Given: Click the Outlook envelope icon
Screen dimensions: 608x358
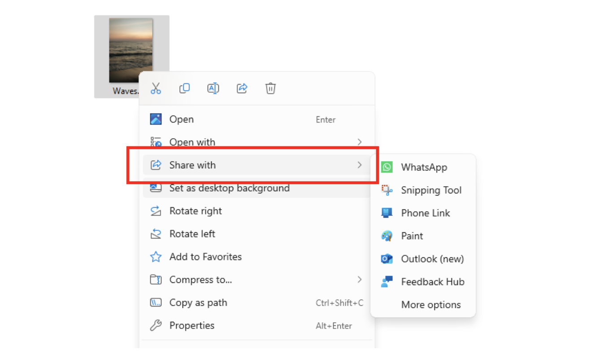Looking at the screenshot, I should pyautogui.click(x=387, y=259).
